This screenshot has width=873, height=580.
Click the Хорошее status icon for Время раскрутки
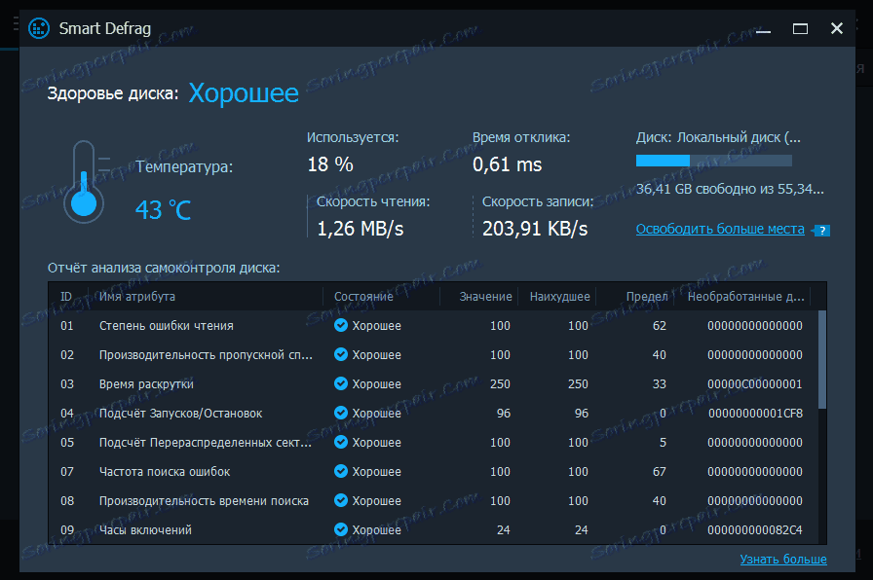tap(341, 383)
